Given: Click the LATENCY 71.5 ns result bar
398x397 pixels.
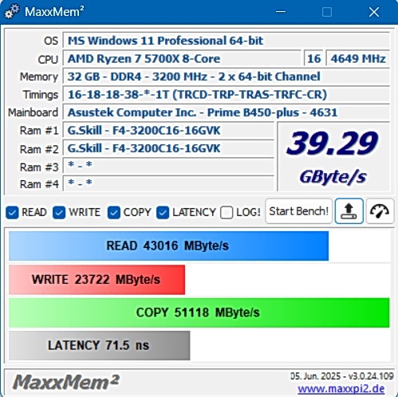Looking at the screenshot, I should [100, 345].
